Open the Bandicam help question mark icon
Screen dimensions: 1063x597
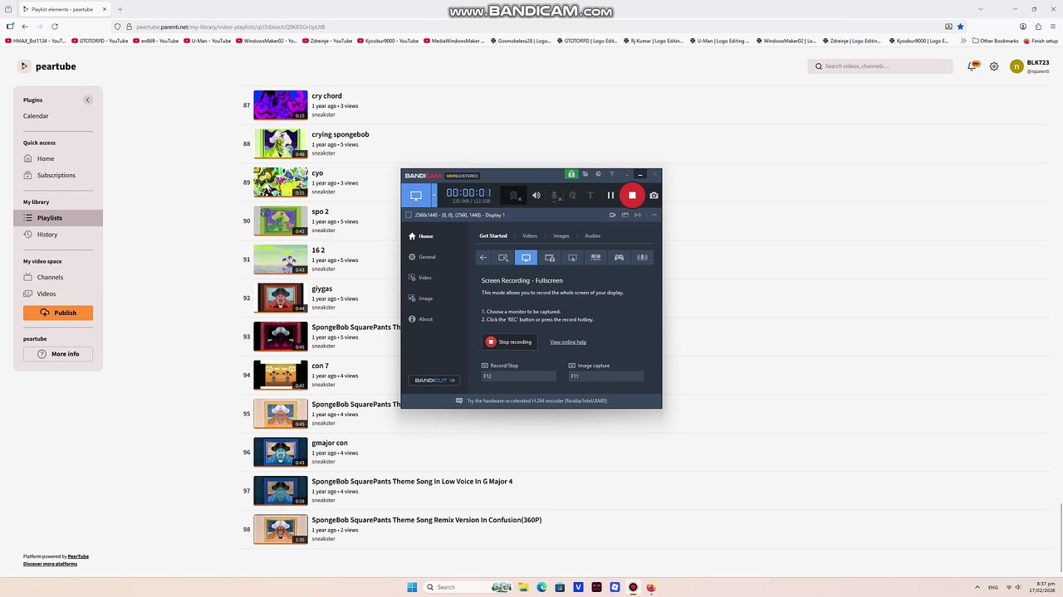point(612,174)
